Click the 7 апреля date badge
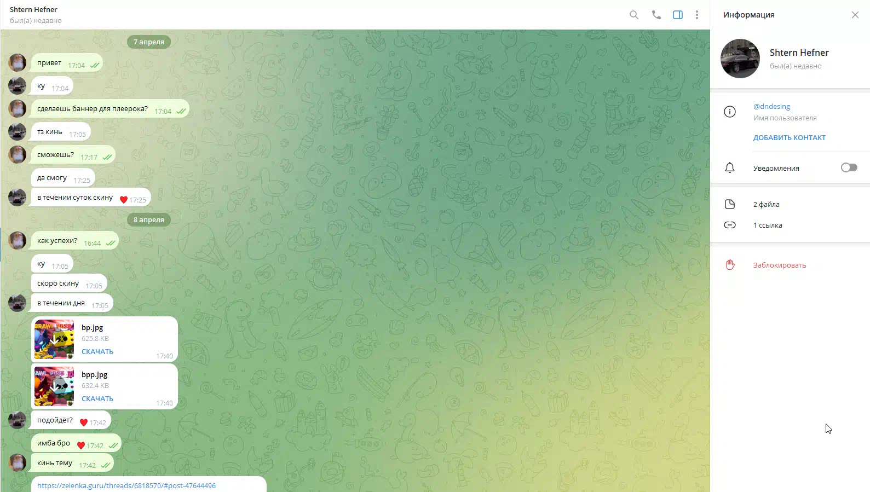 point(149,42)
